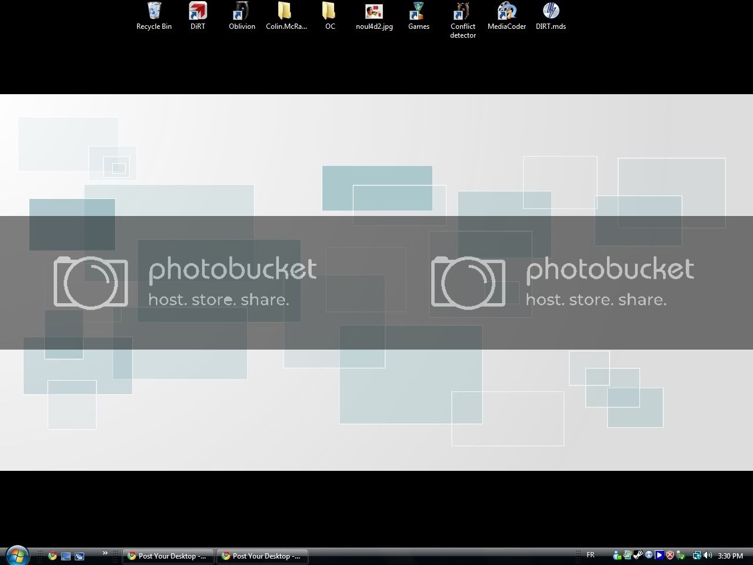The height and width of the screenshot is (565, 753).
Task: Click Switch Between Windows quick launch icon
Action: [79, 556]
